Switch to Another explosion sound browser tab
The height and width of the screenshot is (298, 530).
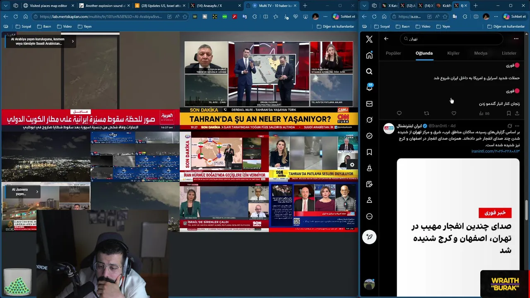[104, 5]
